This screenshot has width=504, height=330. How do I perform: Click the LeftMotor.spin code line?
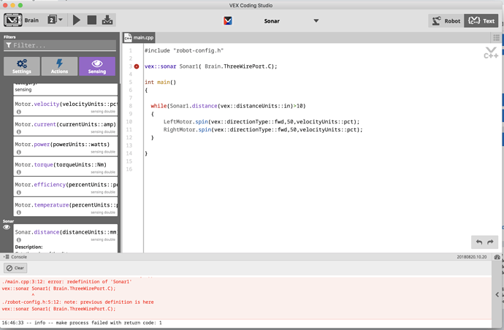261,122
